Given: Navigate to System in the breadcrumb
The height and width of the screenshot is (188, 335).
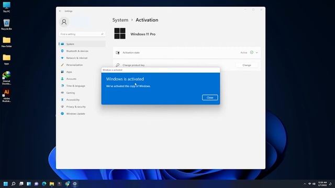Looking at the screenshot, I should tap(120, 20).
